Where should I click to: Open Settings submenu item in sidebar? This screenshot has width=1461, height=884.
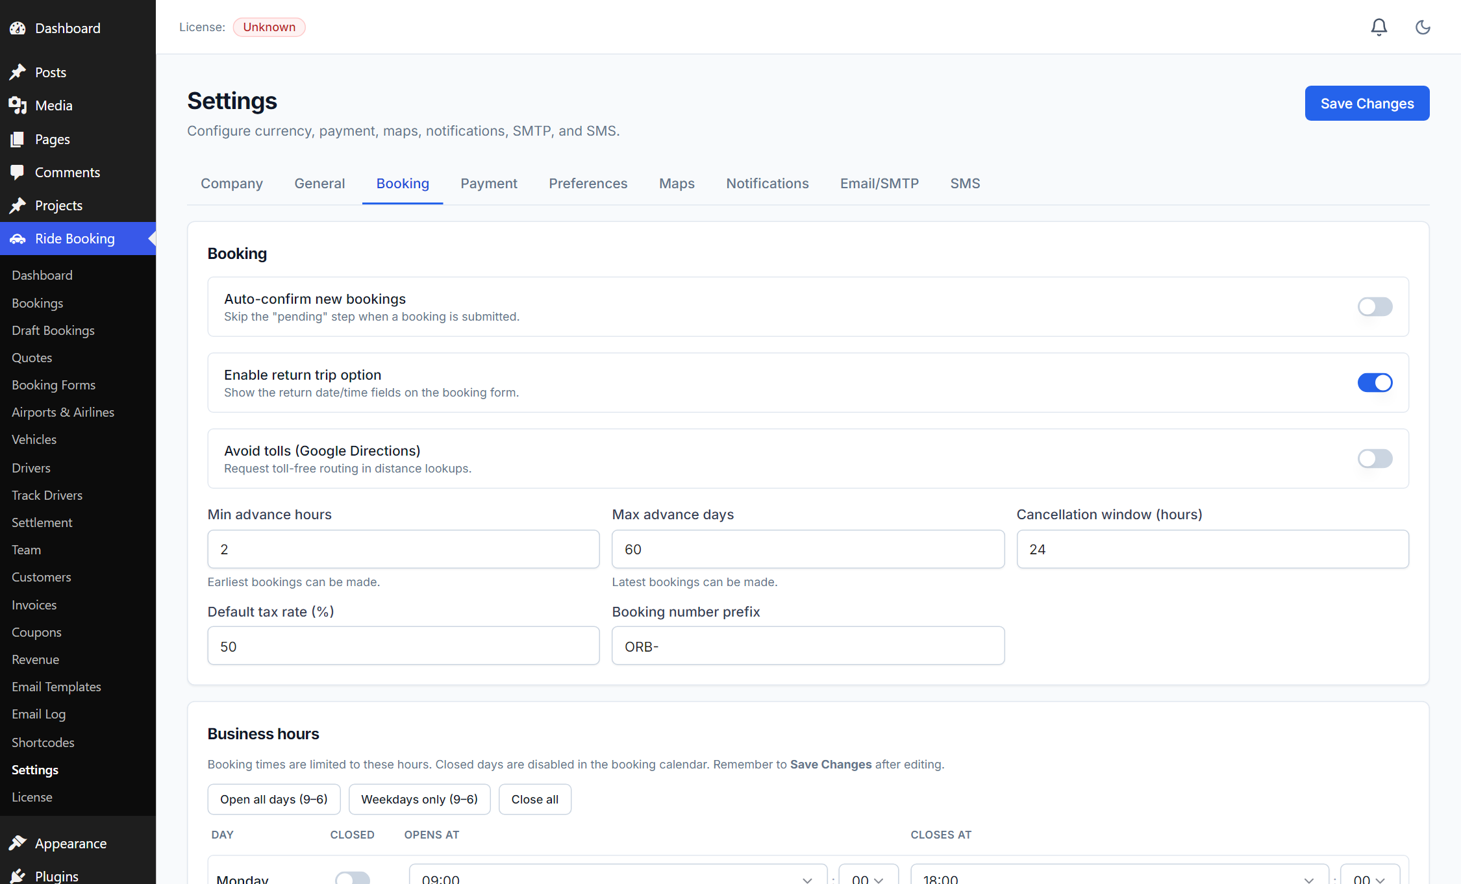click(x=35, y=770)
